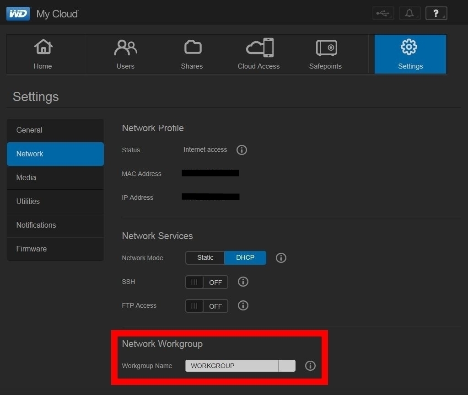The width and height of the screenshot is (468, 395).
Task: Open Notifications in the settings sidebar
Action: coord(55,225)
